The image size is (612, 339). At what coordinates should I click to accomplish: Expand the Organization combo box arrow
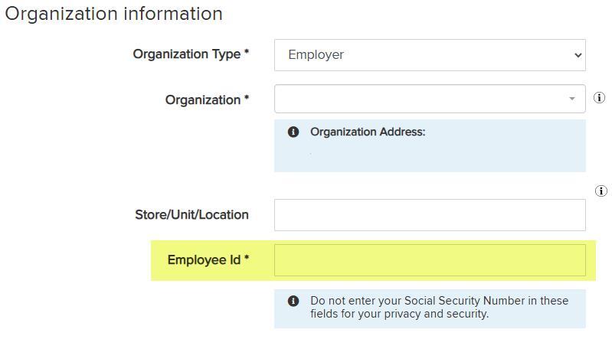[571, 99]
